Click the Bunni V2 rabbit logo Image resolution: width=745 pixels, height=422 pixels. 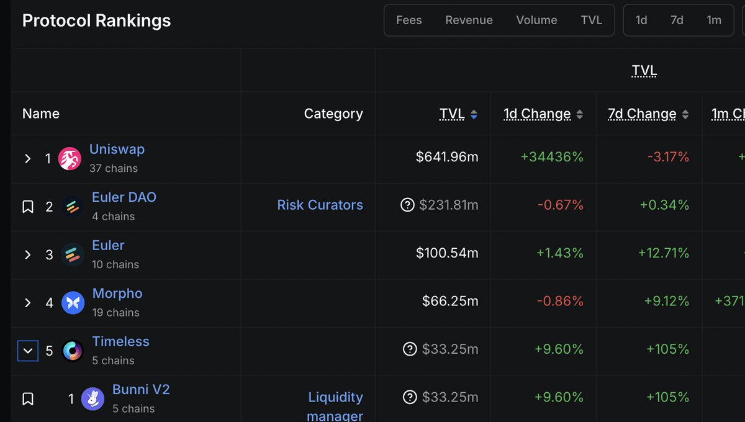(93, 399)
